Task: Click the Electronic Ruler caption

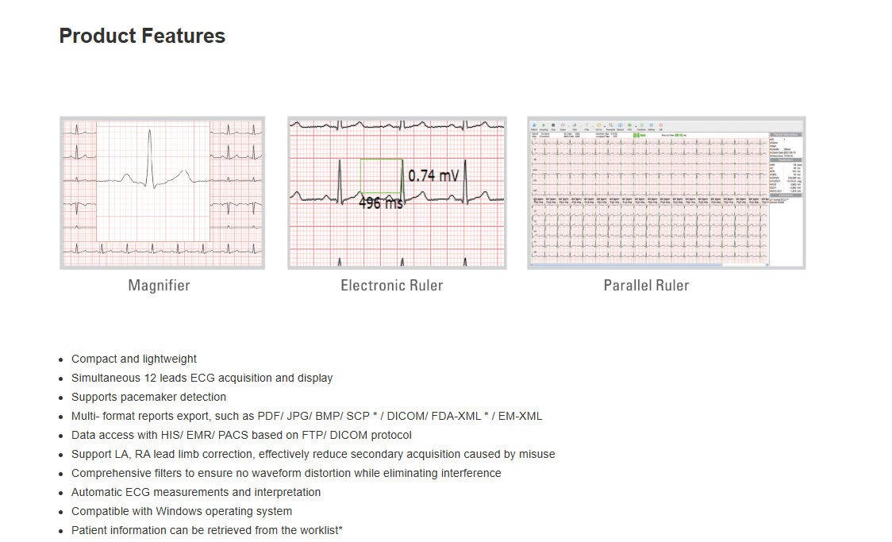Action: [x=392, y=286]
